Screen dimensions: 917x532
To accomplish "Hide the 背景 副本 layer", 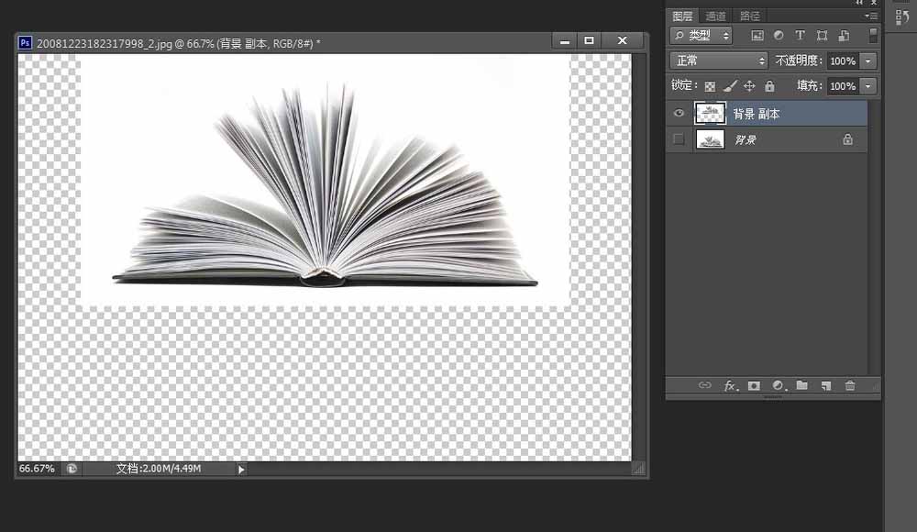I will [678, 113].
